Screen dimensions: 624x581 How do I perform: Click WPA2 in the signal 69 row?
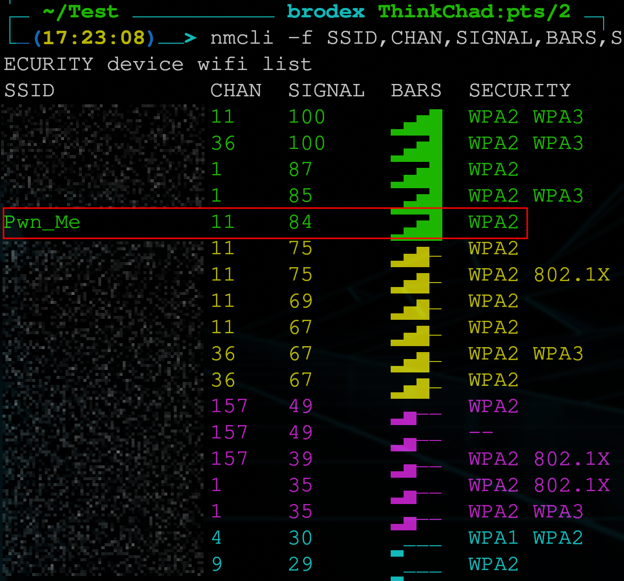(493, 301)
